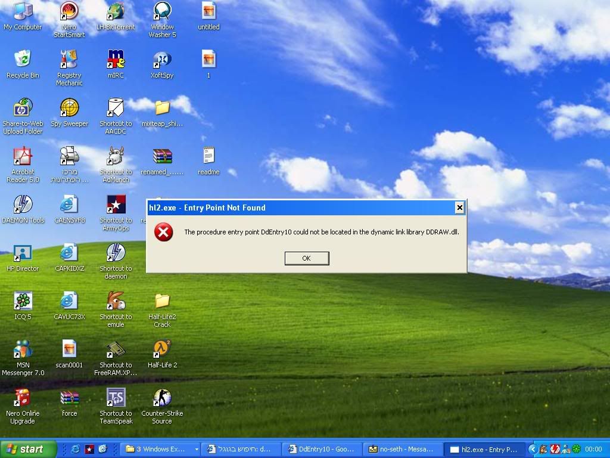The image size is (610, 458).
Task: Select the My Computer desktop icon
Action: click(x=23, y=16)
